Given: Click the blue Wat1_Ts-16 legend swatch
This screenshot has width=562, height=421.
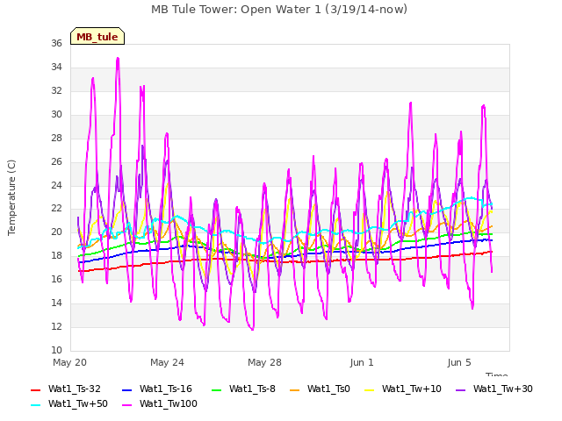Looking at the screenshot, I should pyautogui.click(x=127, y=389).
